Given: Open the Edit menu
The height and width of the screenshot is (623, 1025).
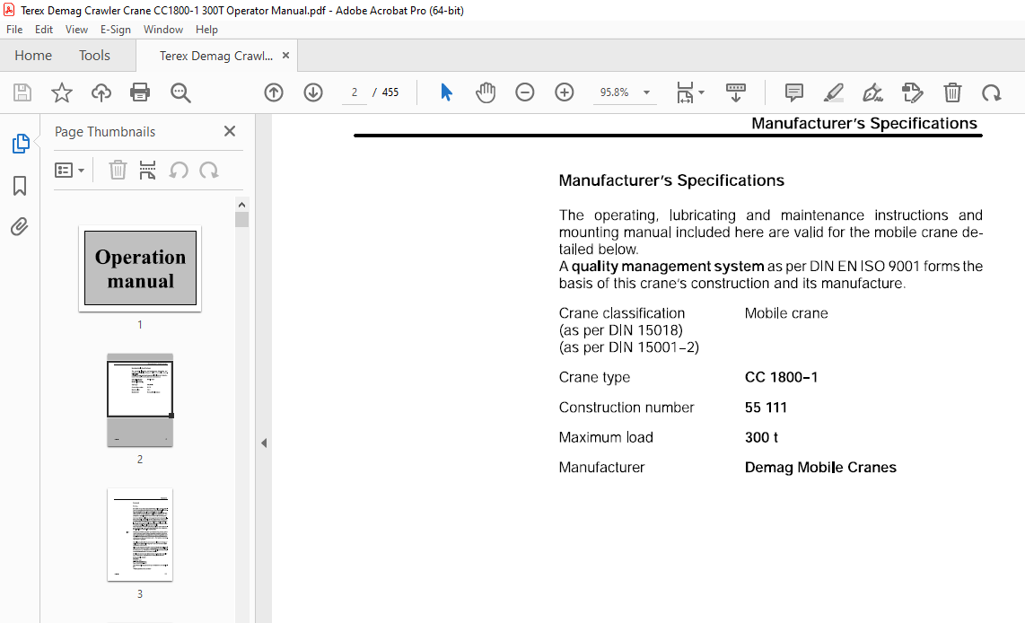Looking at the screenshot, I should click(44, 30).
